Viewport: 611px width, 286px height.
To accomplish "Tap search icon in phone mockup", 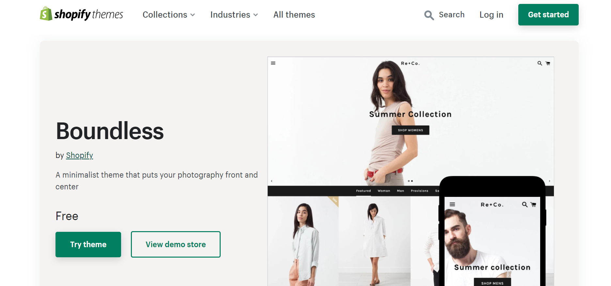I will click(x=525, y=204).
